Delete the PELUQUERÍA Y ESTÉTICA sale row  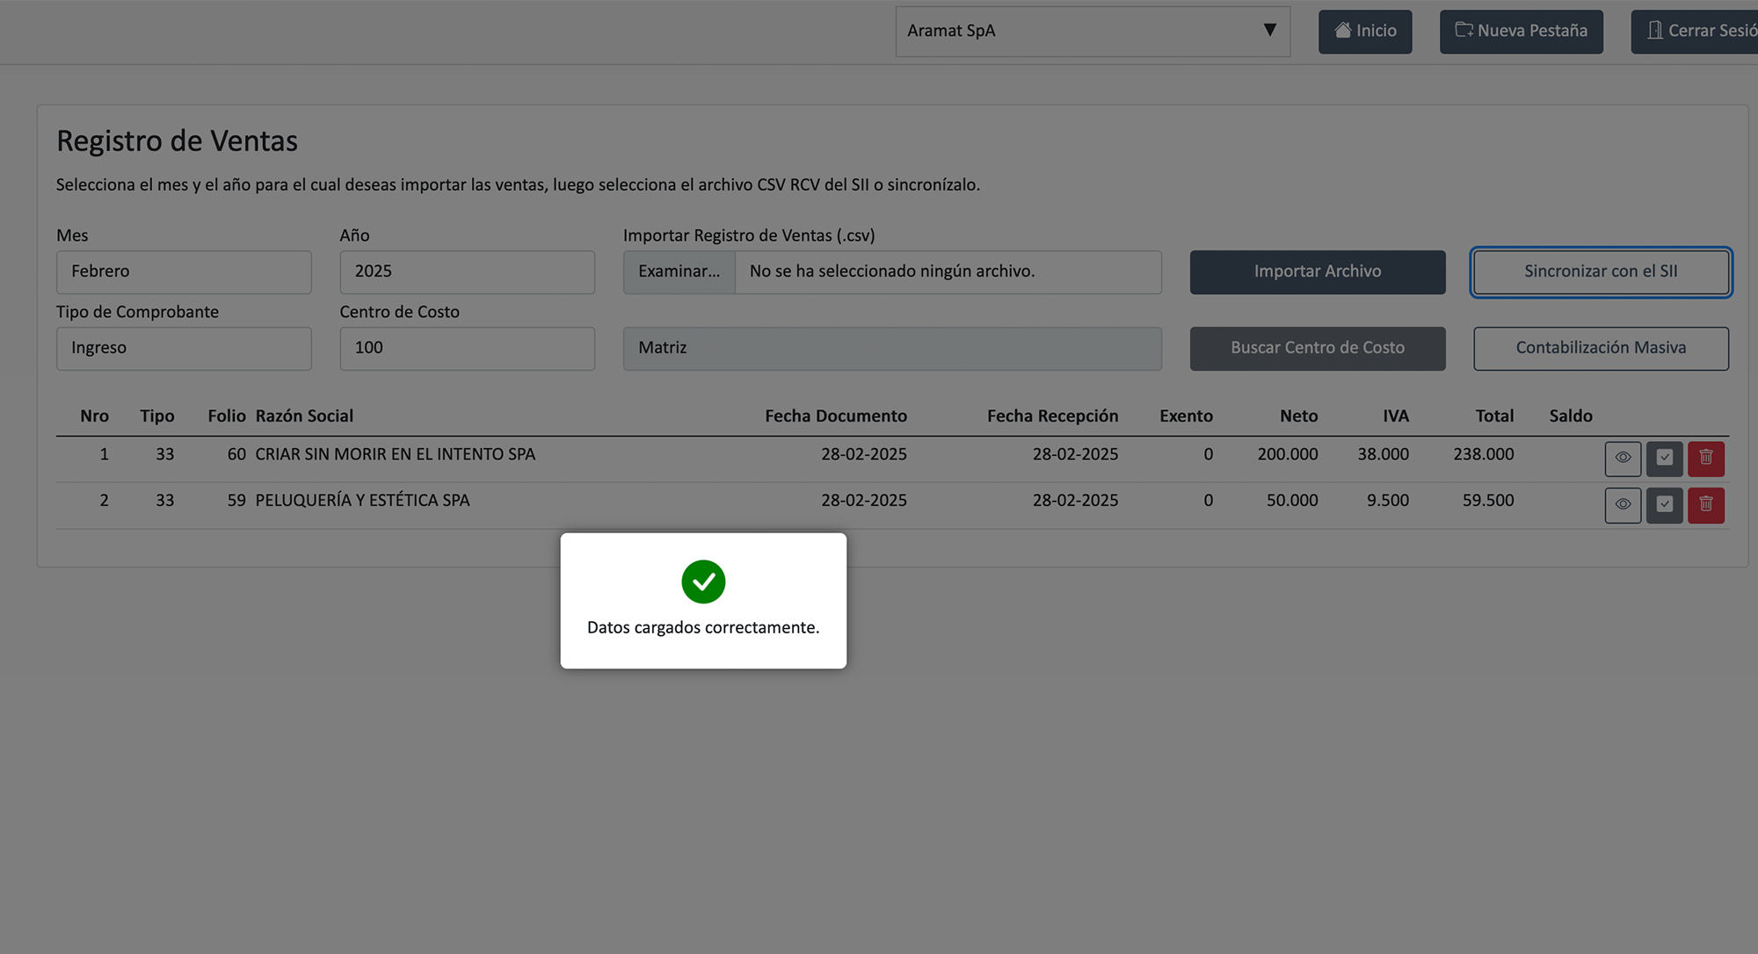[1705, 504]
